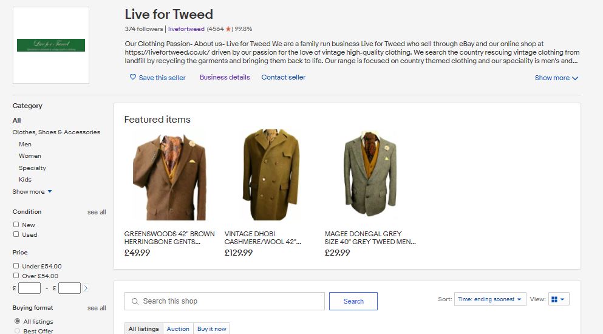Viewport: 603px width, 334px height.
Task: Expand the category list Show more
Action: tap(32, 192)
